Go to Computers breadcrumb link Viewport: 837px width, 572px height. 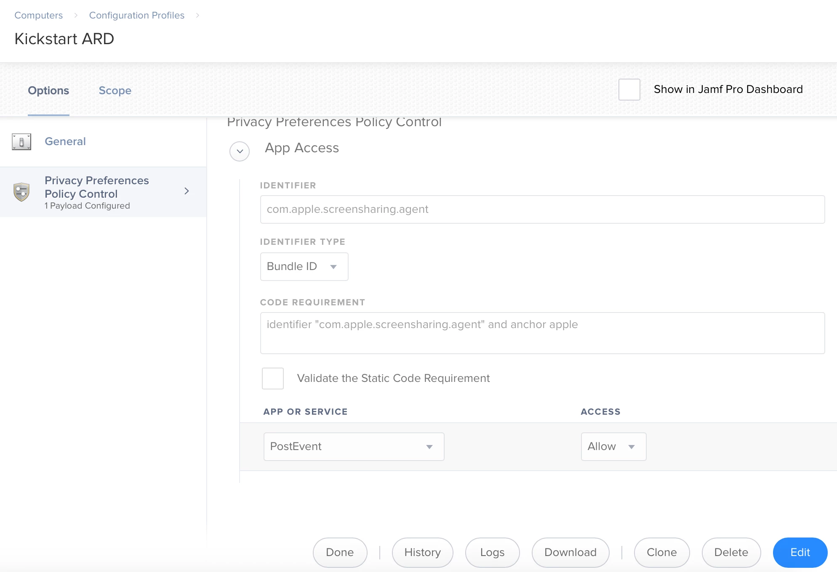point(39,16)
